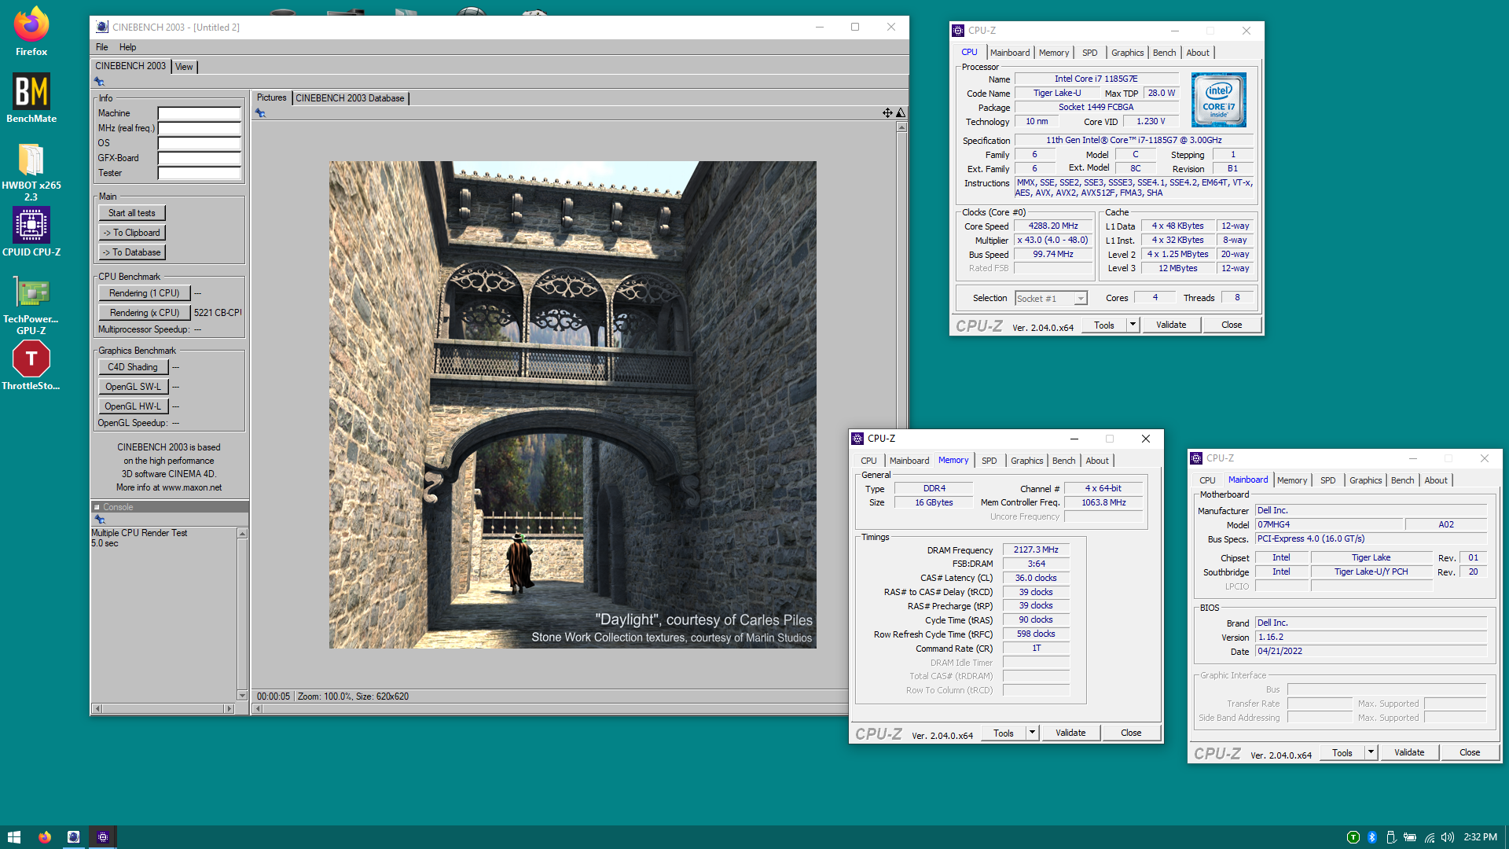Image resolution: width=1509 pixels, height=849 pixels.
Task: Expand Tools arrow in CPU-Z Mainboard window
Action: tap(1371, 752)
